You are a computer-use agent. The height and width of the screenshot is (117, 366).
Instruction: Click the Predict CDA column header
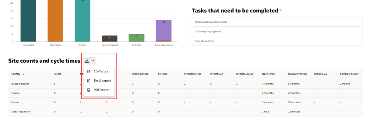(x=217, y=74)
